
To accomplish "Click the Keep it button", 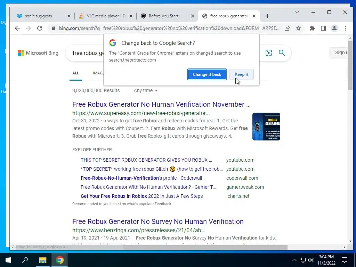I will coord(242,74).
